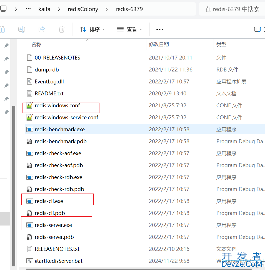This screenshot has width=265, height=270.
Task: Click the redis-benchmark.pdb file icon
Action: (29, 141)
